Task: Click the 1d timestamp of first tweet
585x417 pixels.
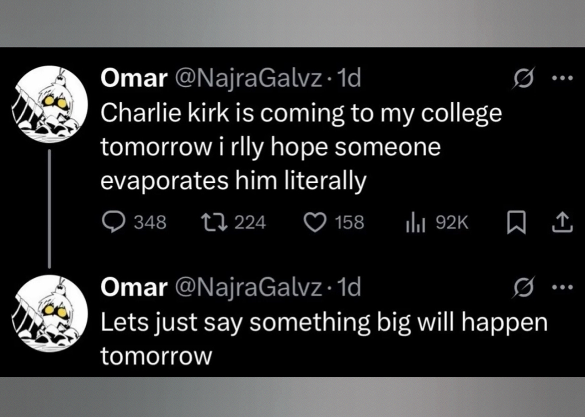Action: coord(349,79)
